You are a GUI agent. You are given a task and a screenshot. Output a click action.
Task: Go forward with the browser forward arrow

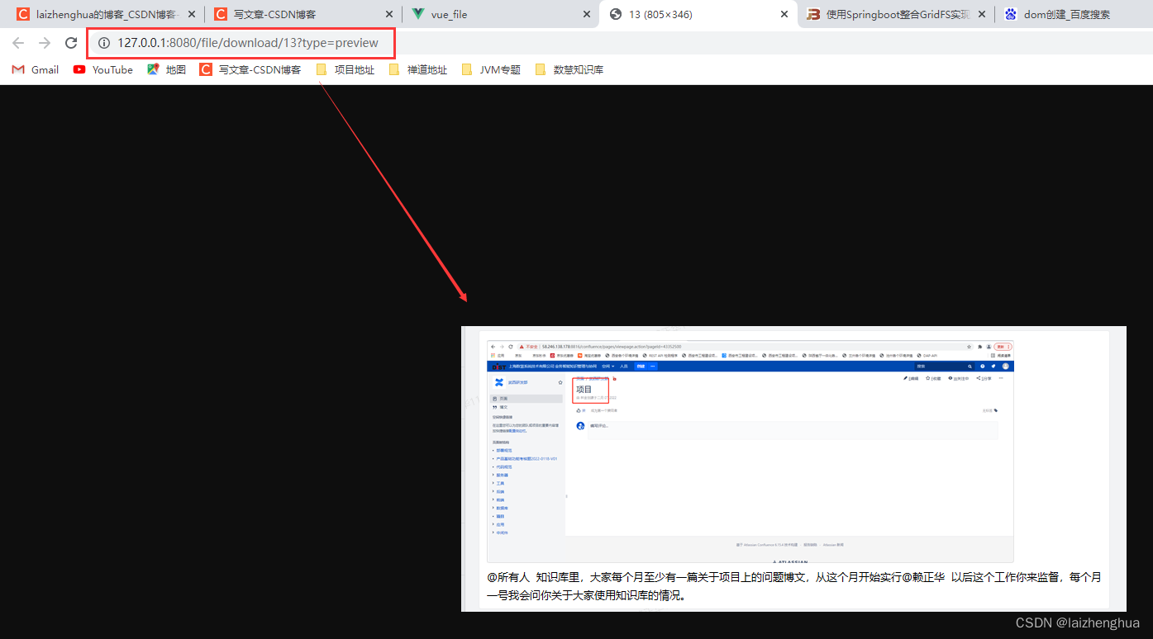pos(45,43)
